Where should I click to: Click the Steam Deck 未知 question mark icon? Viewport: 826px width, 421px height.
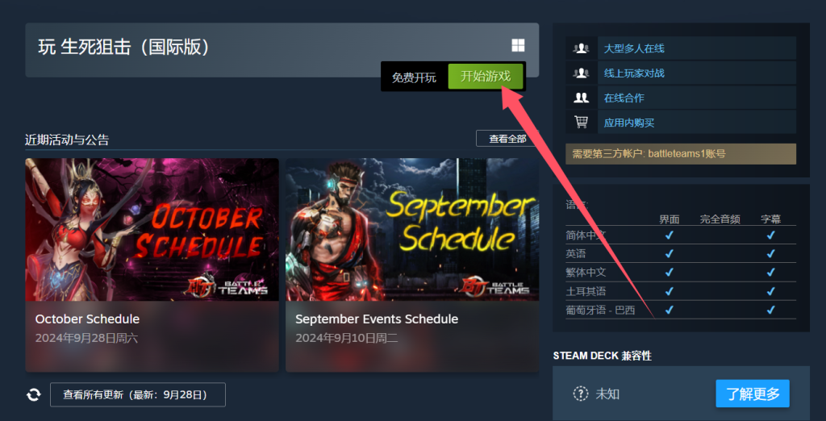click(581, 394)
